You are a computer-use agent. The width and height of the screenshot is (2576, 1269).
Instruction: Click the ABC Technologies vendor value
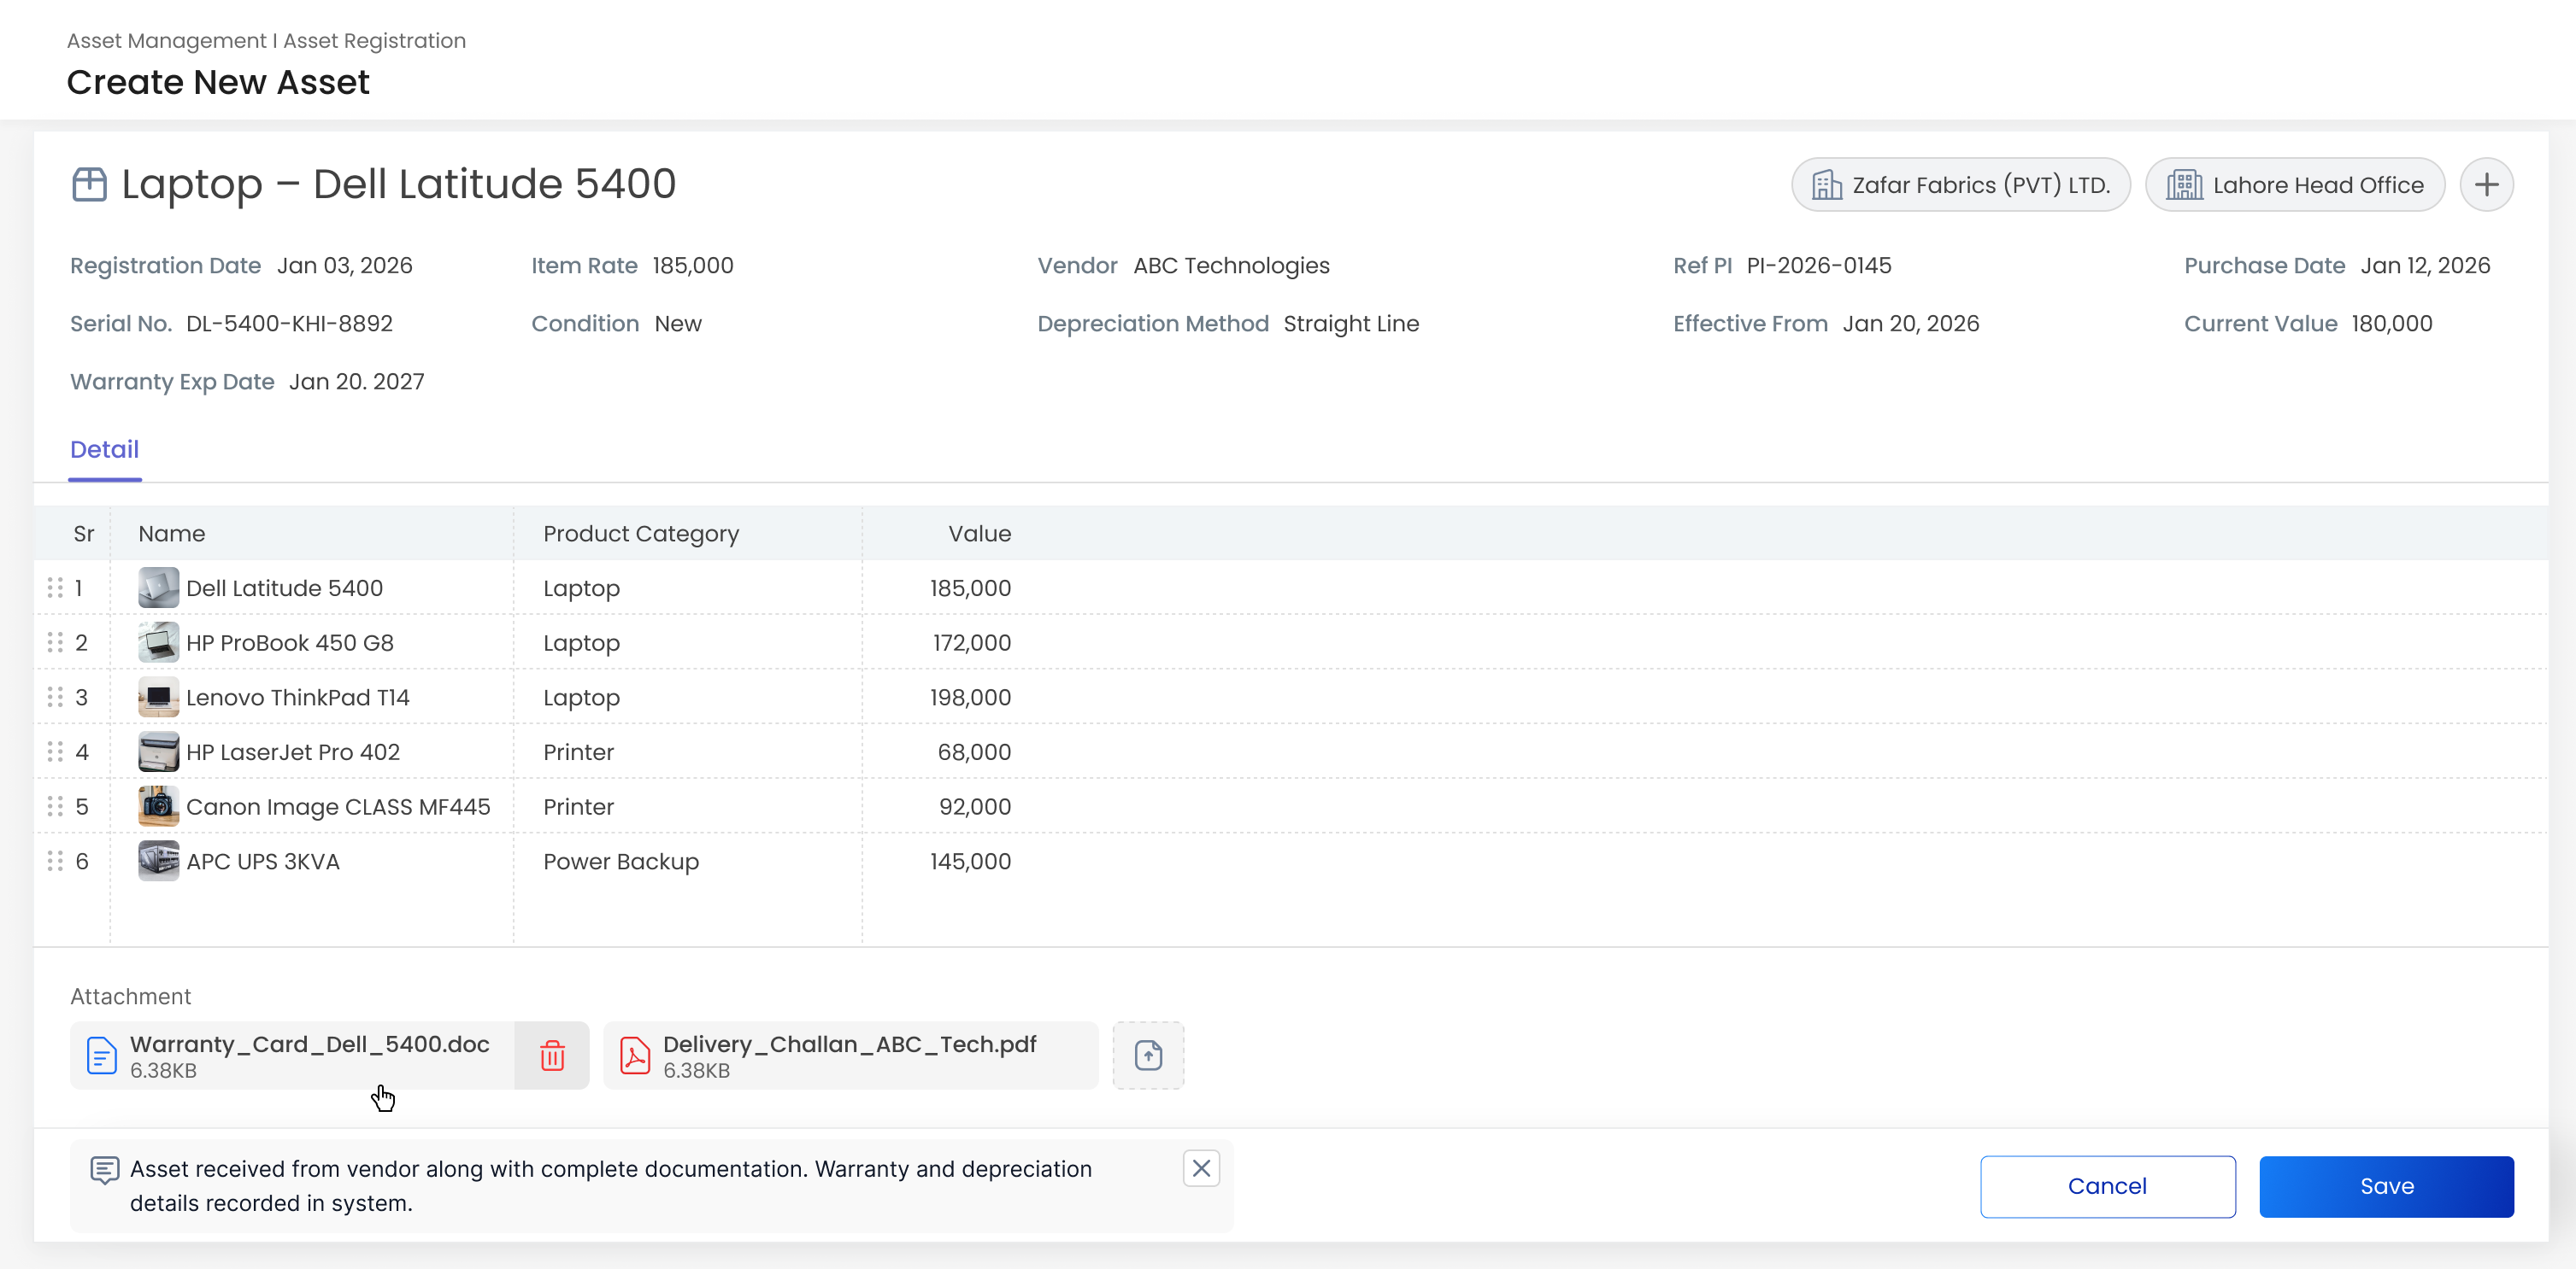click(1231, 266)
